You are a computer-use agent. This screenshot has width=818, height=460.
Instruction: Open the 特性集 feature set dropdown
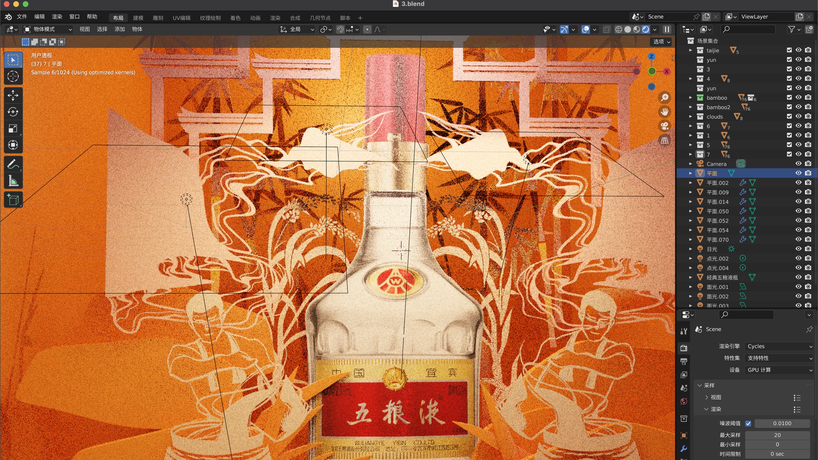[x=779, y=358]
